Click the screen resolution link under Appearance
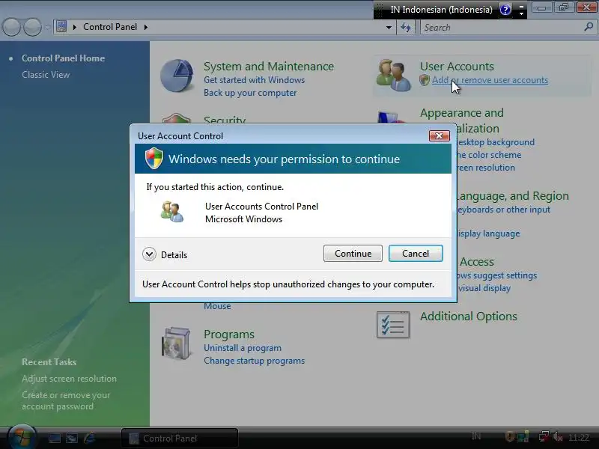This screenshot has height=449, width=599. coord(486,168)
